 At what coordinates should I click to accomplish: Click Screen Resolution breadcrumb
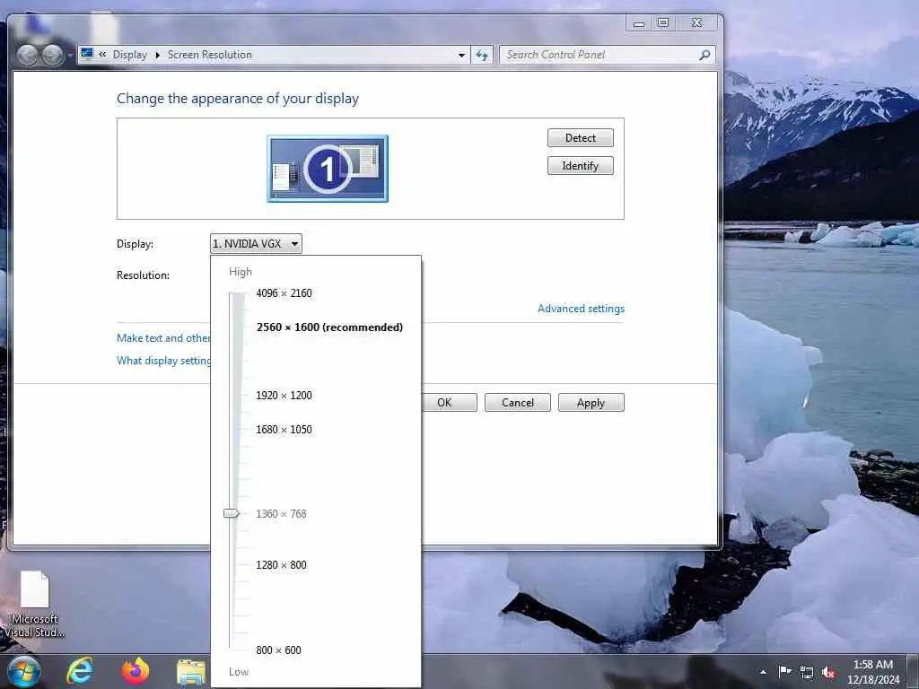tap(209, 55)
